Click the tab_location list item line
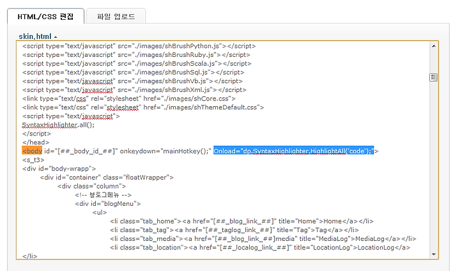460x271 pixels. pyautogui.click(x=260, y=247)
